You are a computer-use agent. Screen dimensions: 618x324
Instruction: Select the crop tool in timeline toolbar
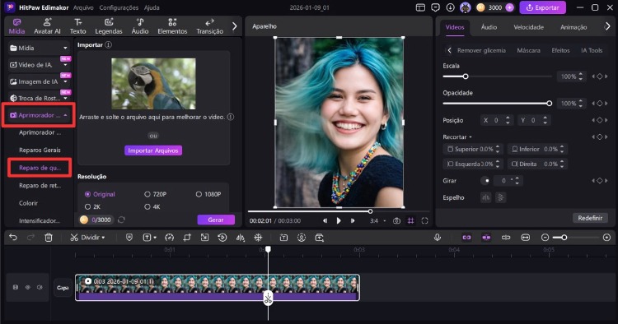tap(187, 238)
